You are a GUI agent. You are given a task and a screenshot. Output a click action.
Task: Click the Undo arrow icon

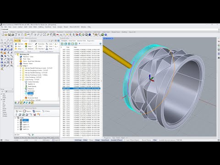(x=28, y=35)
